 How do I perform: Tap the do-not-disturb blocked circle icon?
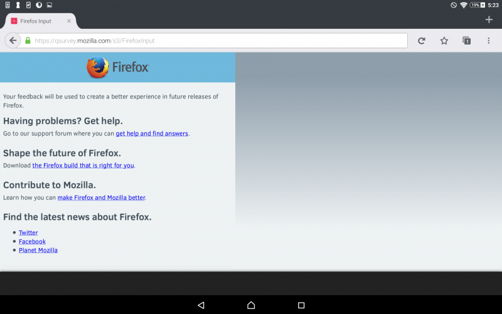point(454,5)
